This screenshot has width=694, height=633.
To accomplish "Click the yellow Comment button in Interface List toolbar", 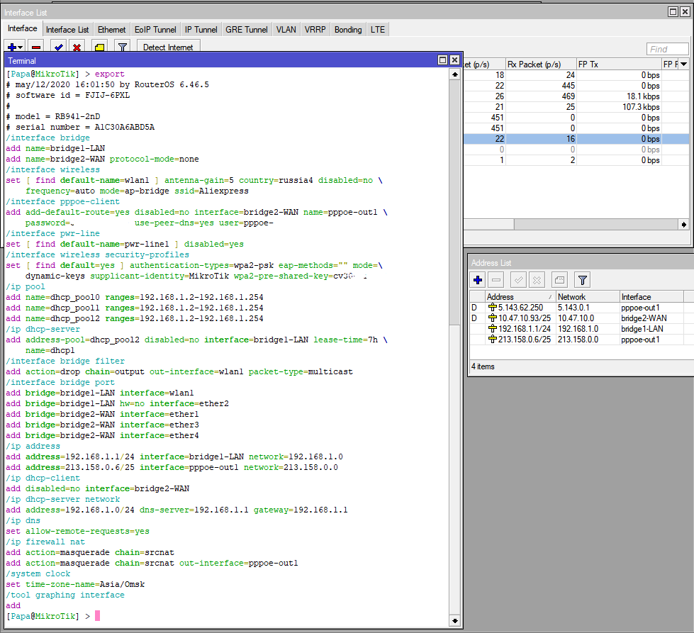I will 99,47.
